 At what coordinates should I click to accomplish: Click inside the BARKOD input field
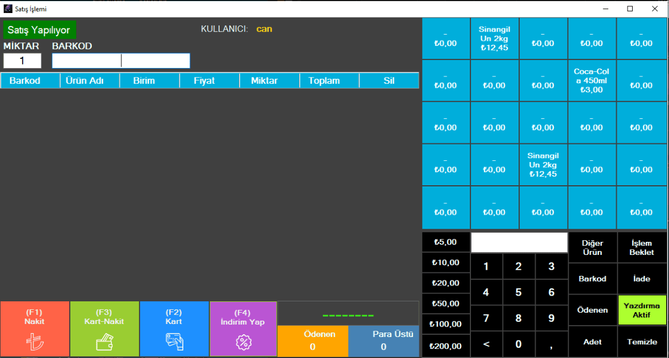[121, 61]
